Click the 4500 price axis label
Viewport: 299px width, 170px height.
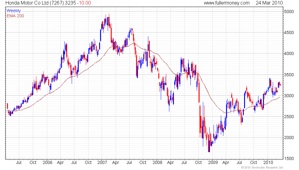(289, 33)
